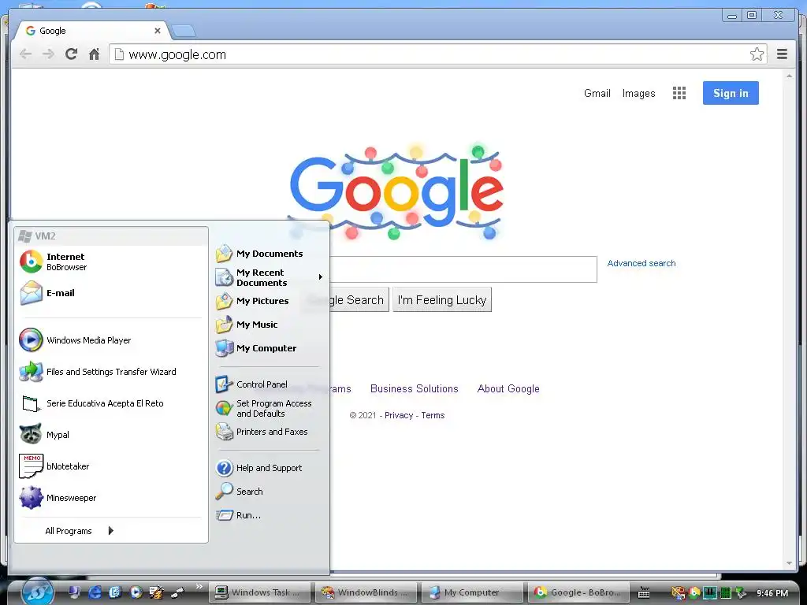The image size is (807, 605).
Task: Open Files and Settings Transfer Wizard
Action: [110, 372]
